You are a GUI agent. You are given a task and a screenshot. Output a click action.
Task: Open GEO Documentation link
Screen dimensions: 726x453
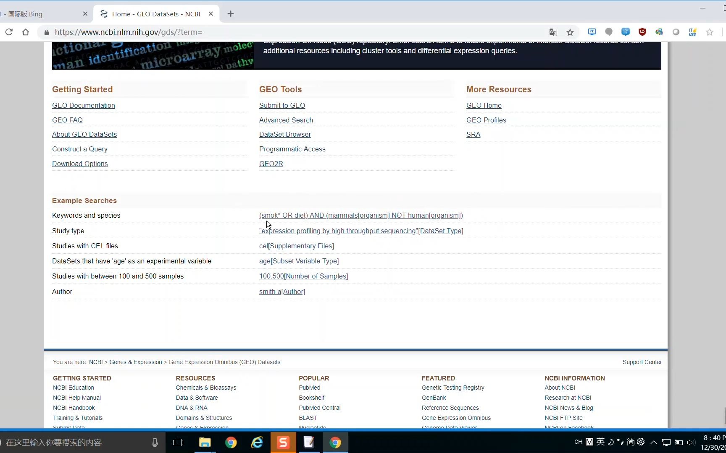pyautogui.click(x=84, y=106)
